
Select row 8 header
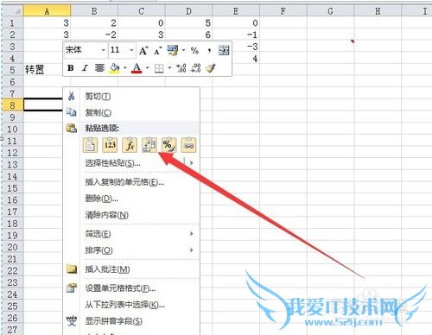click(x=12, y=105)
